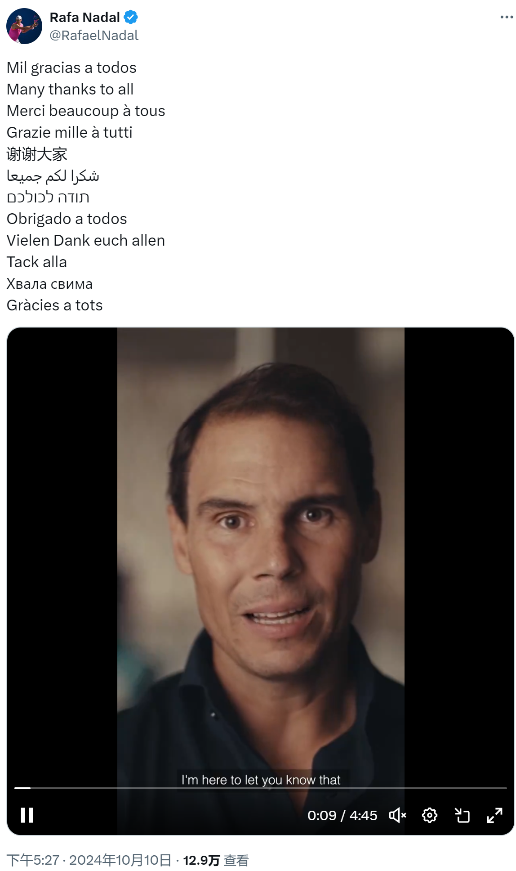516x871 pixels.
Task: Seek on the video progress bar
Action: point(261,788)
